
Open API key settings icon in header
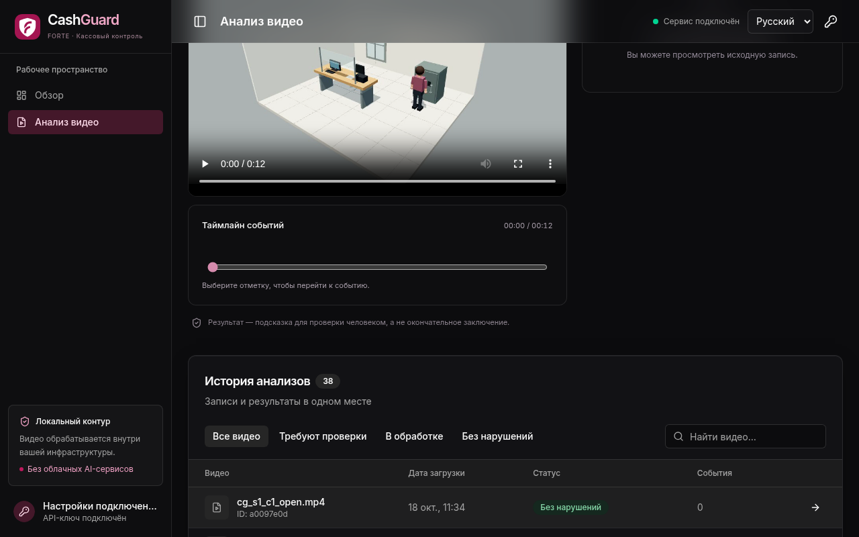[x=831, y=21]
